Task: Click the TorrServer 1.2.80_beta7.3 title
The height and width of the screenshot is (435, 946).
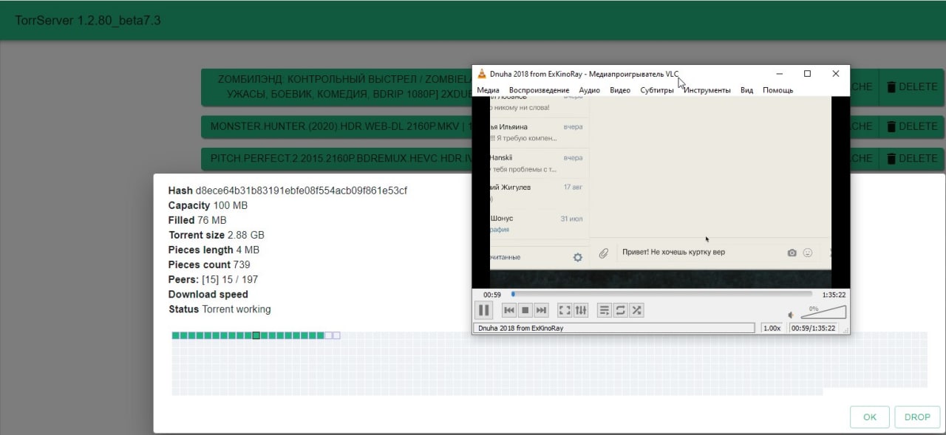Action: [88, 20]
